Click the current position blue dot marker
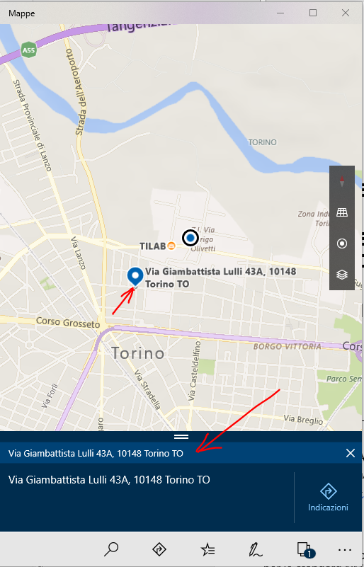 coord(190,238)
